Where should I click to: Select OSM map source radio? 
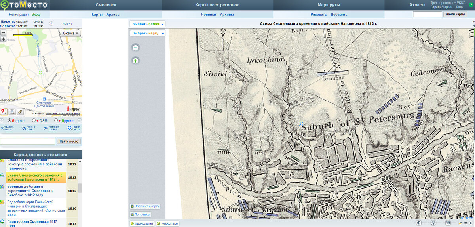[x=34, y=120]
